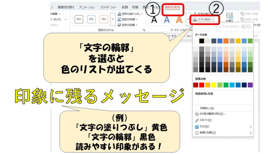Pick the dark blue-gray theme color swatch
Image resolution: width=274 pixels, height=154 pixels.
click(x=214, y=41)
